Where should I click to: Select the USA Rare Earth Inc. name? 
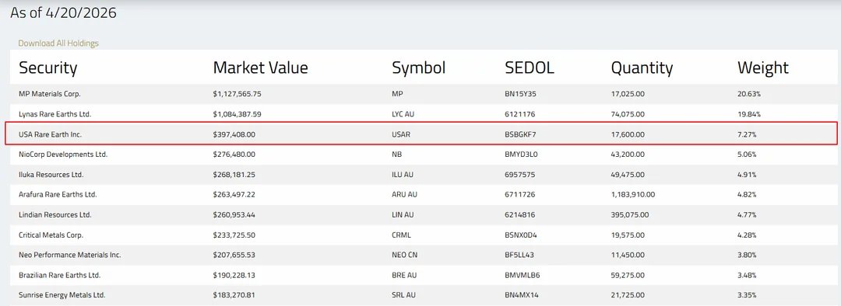pyautogui.click(x=50, y=134)
